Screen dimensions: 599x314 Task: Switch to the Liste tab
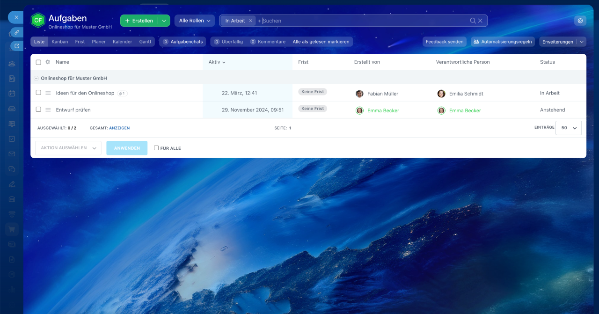click(39, 42)
